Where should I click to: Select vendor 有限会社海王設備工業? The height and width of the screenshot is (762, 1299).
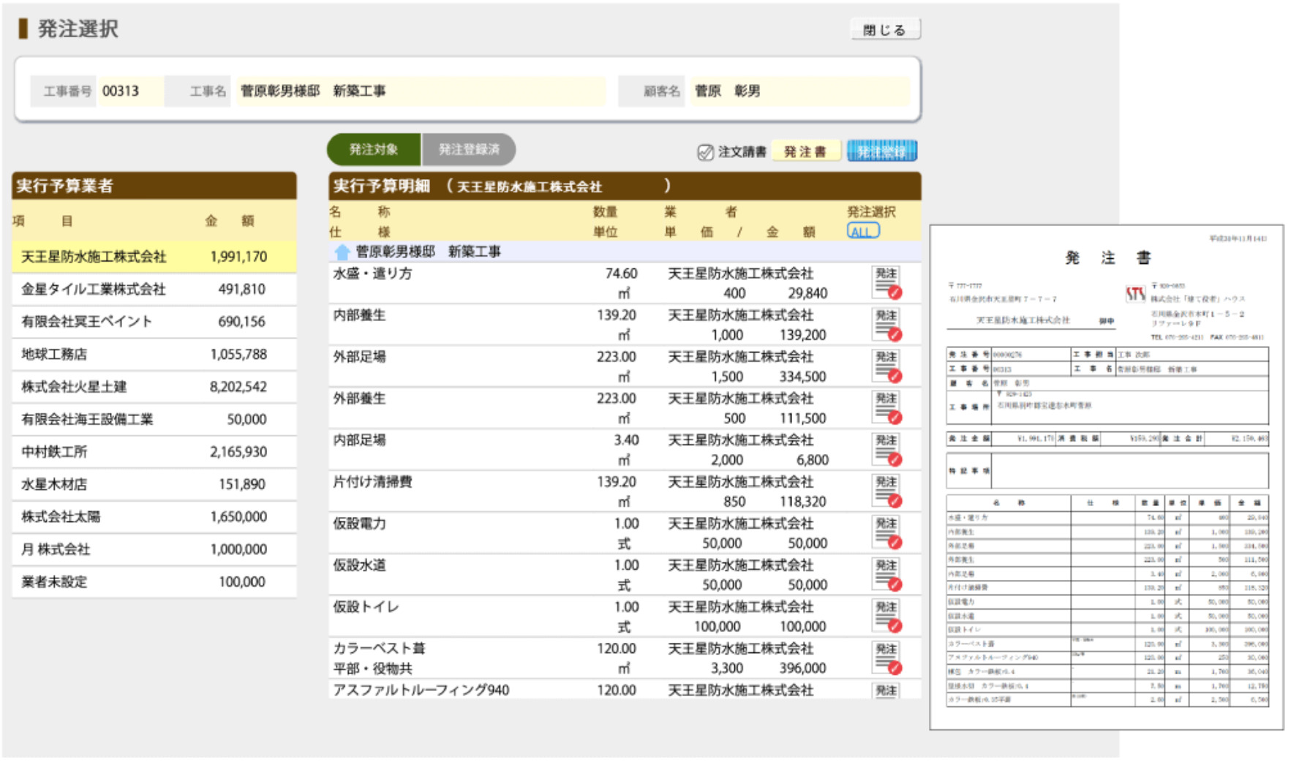coord(154,420)
